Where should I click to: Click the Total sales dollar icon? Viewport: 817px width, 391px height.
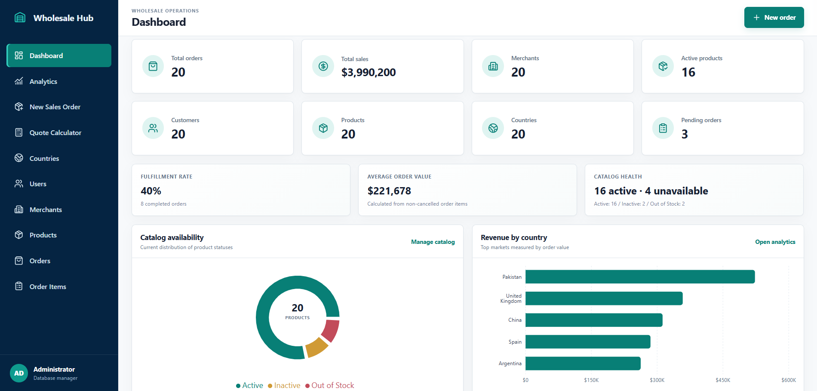click(323, 66)
